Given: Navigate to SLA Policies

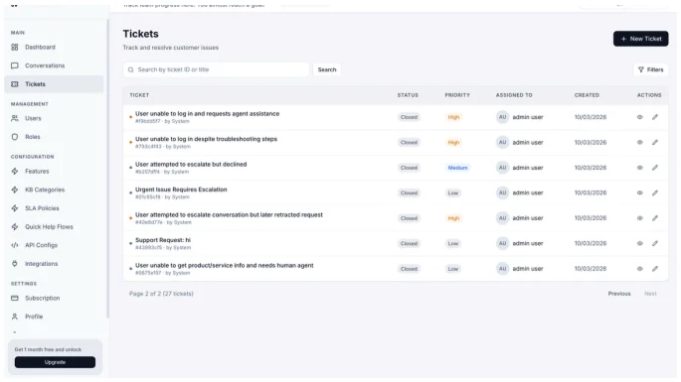Looking at the screenshot, I should pyautogui.click(x=54, y=208).
